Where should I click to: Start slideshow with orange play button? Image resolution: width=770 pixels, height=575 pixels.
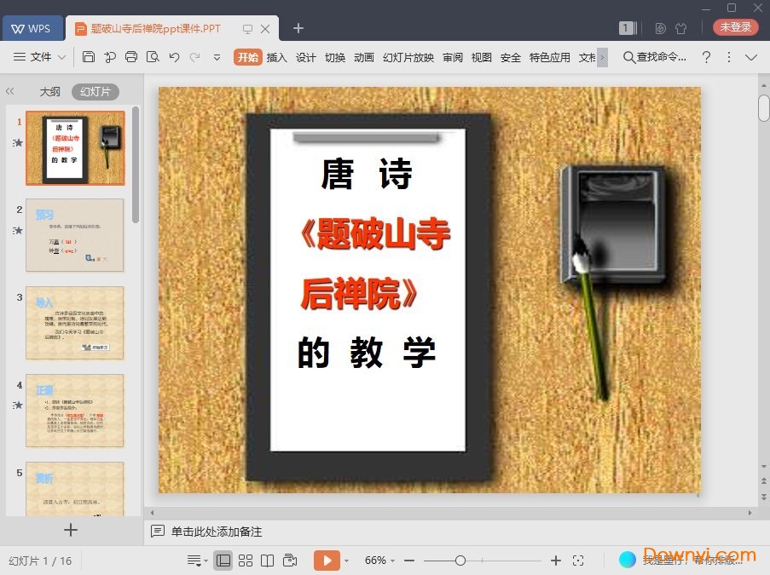point(327,561)
